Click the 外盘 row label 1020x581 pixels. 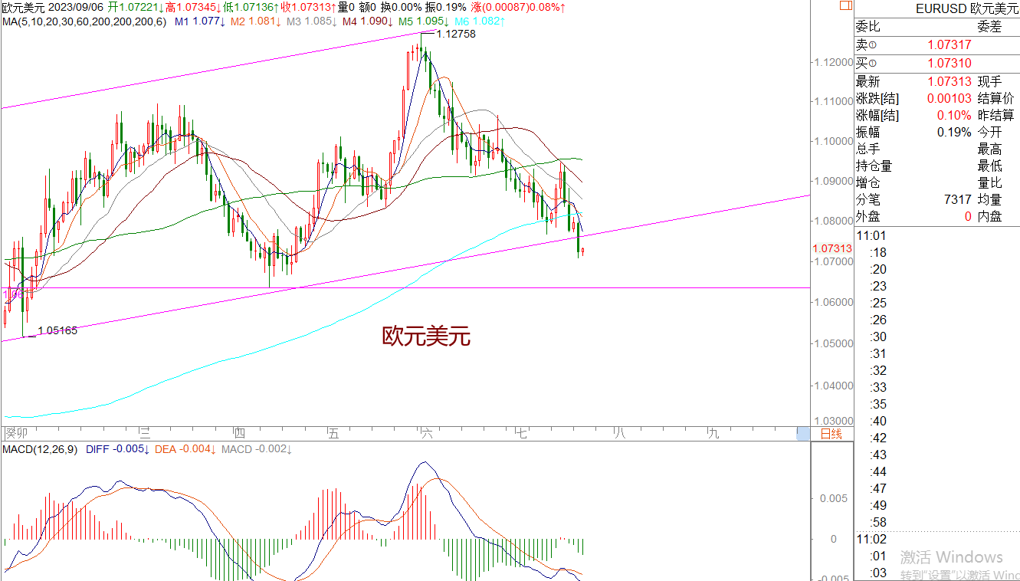868,216
